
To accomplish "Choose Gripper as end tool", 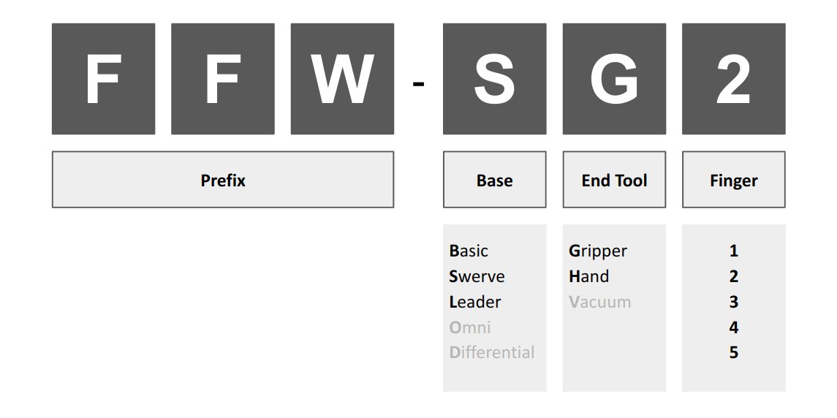I will [x=598, y=251].
